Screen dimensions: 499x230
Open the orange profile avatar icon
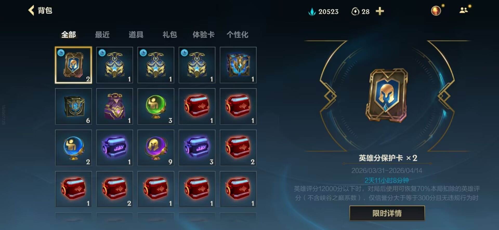click(x=436, y=11)
